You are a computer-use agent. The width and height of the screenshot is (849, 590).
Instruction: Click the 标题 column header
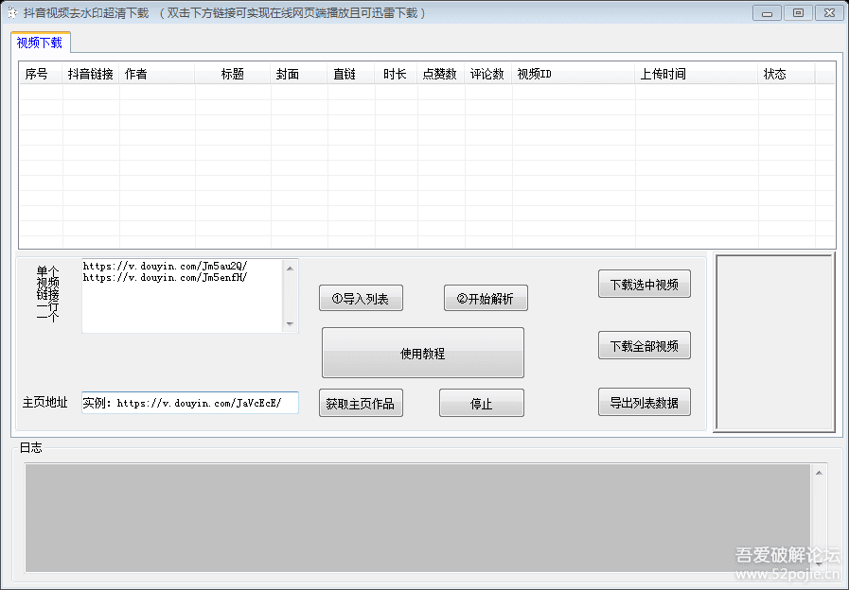pyautogui.click(x=233, y=74)
